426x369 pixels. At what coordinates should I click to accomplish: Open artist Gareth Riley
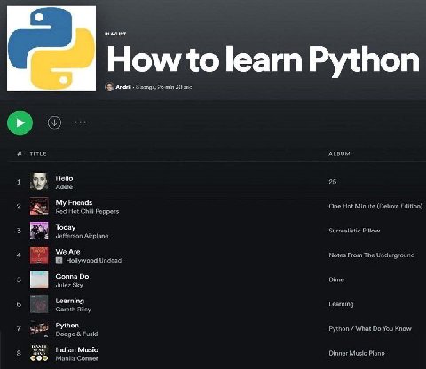[x=73, y=310]
